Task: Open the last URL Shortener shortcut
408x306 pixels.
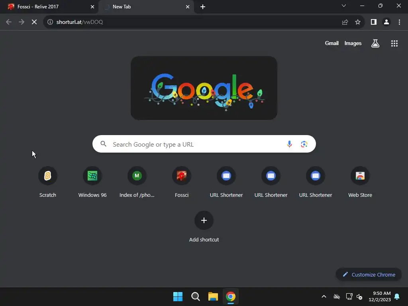Action: click(x=316, y=182)
